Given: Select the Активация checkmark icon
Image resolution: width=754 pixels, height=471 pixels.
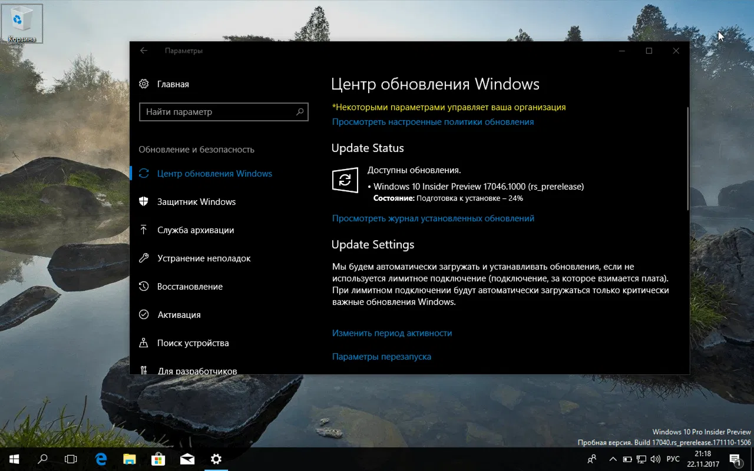Looking at the screenshot, I should click(x=144, y=314).
